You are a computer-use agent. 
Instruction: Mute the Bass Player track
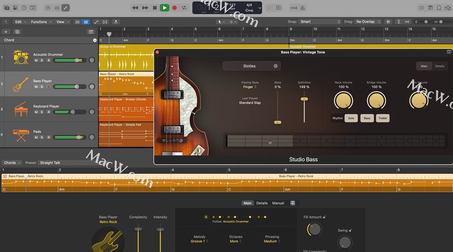[x=36, y=87]
